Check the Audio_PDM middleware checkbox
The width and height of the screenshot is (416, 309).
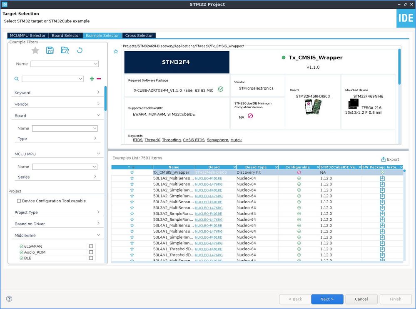pyautogui.click(x=91, y=252)
